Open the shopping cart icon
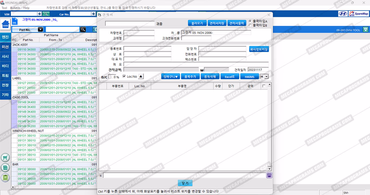The height and width of the screenshot is (195, 370). 5,158
